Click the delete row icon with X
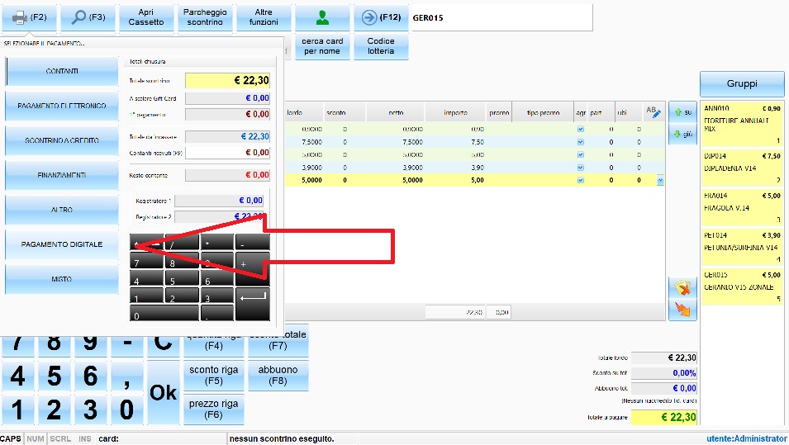Screen dimensions: 789x445 [x=682, y=287]
